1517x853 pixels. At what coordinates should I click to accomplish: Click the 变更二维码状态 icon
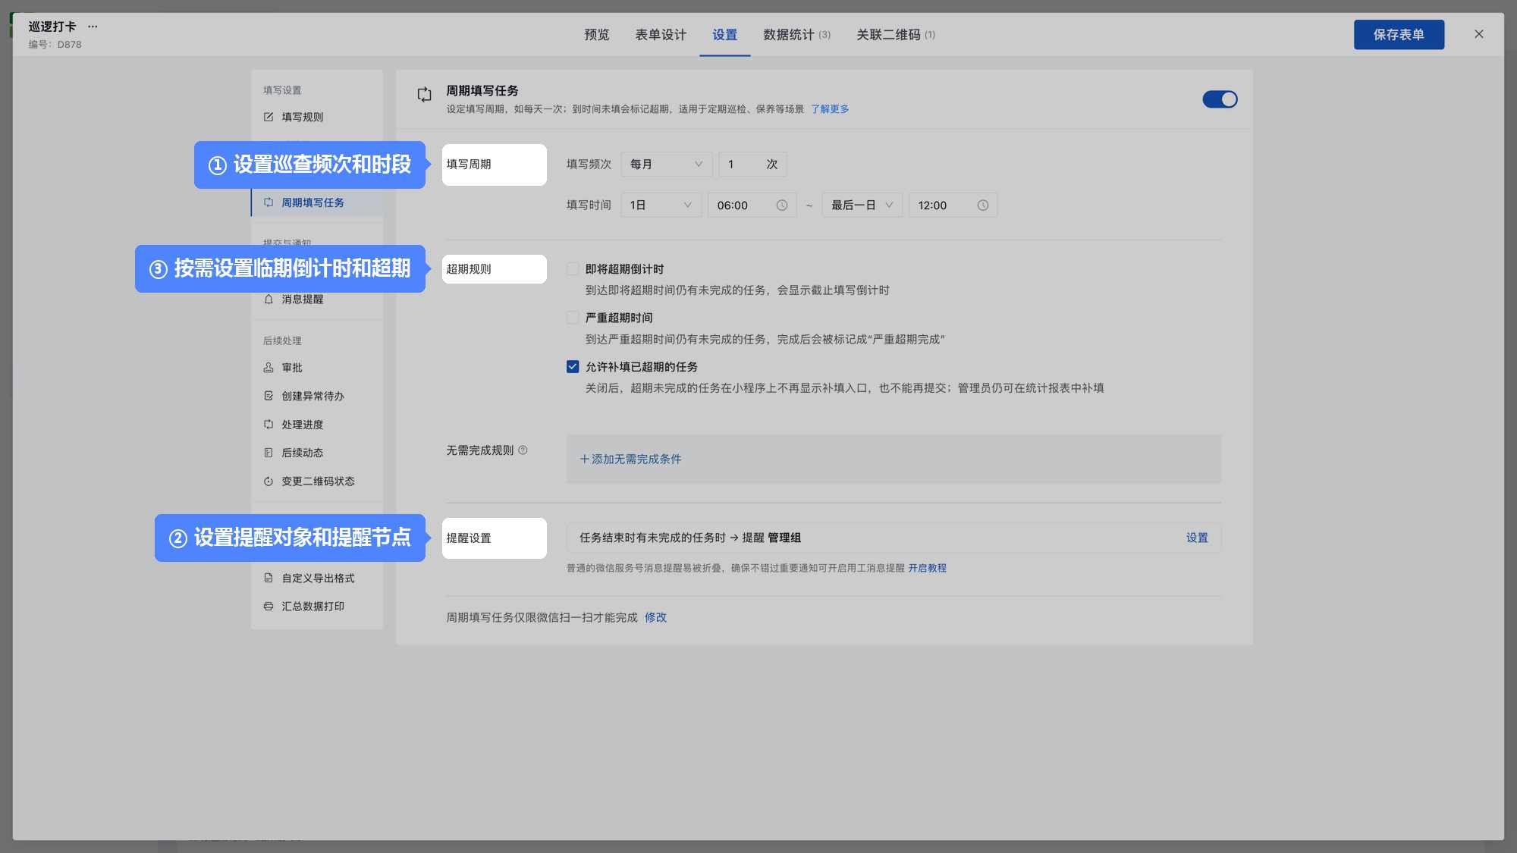pos(269,481)
